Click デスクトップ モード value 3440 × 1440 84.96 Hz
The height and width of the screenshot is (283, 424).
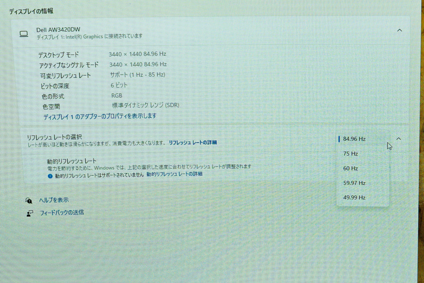tap(137, 54)
